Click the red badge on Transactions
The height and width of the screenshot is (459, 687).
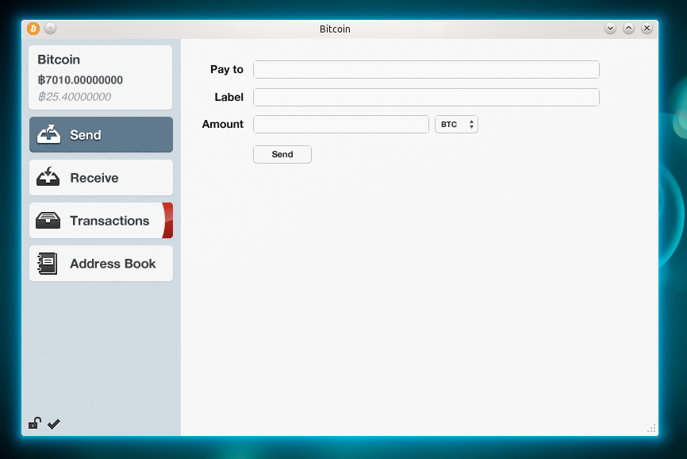tap(168, 221)
